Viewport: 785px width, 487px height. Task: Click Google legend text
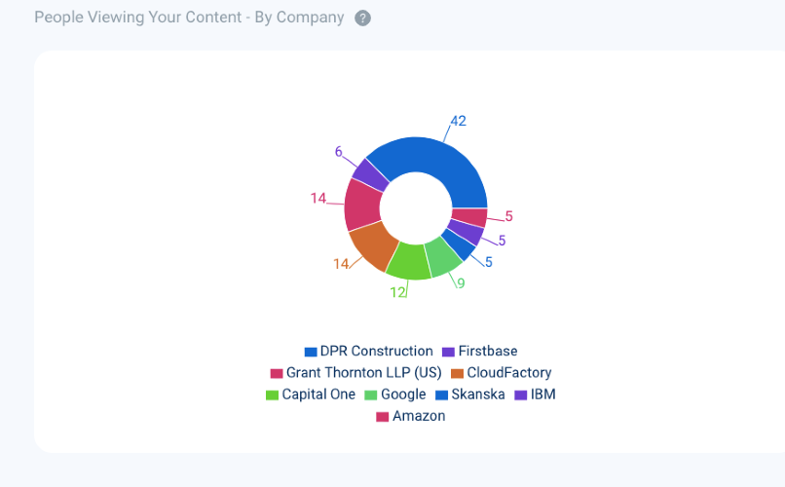(403, 394)
